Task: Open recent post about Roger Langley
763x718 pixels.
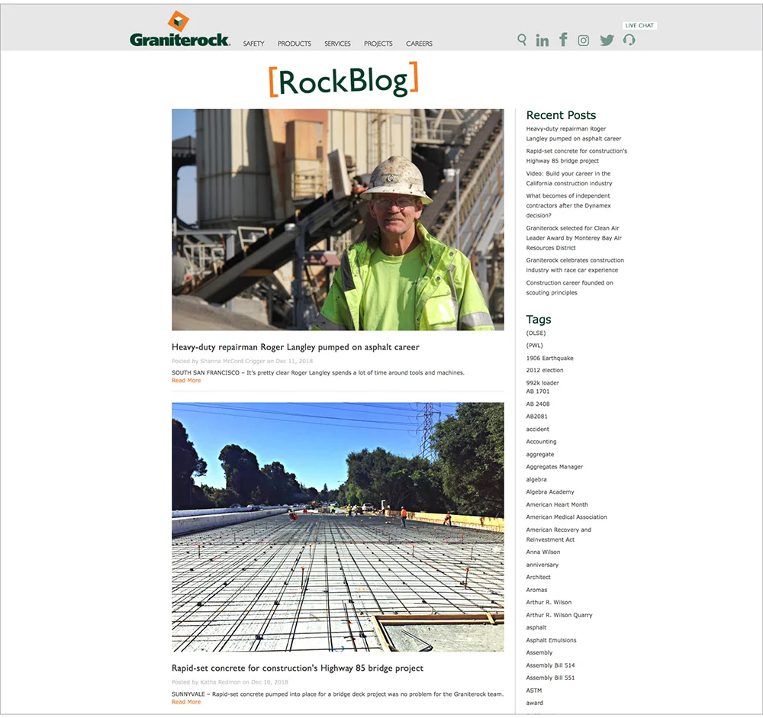Action: click(x=573, y=134)
